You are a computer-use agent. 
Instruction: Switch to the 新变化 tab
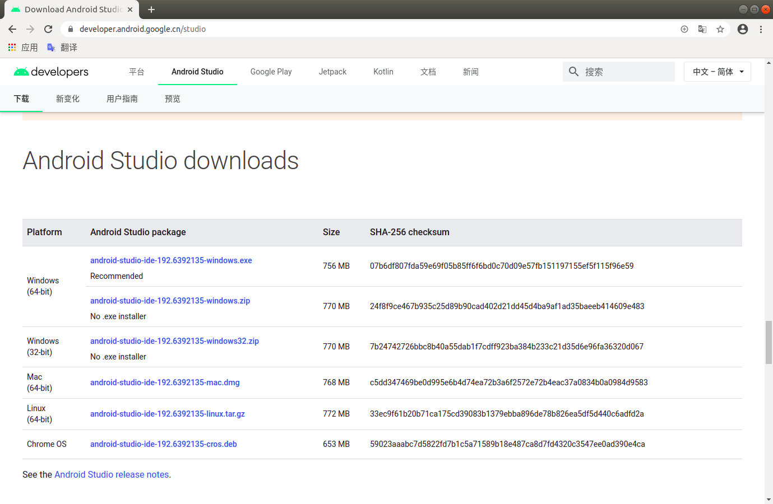point(67,99)
